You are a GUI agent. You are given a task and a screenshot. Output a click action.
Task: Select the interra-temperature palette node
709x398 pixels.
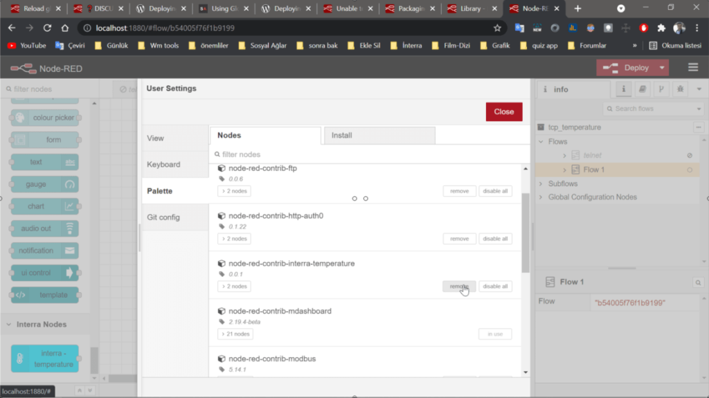(x=45, y=359)
